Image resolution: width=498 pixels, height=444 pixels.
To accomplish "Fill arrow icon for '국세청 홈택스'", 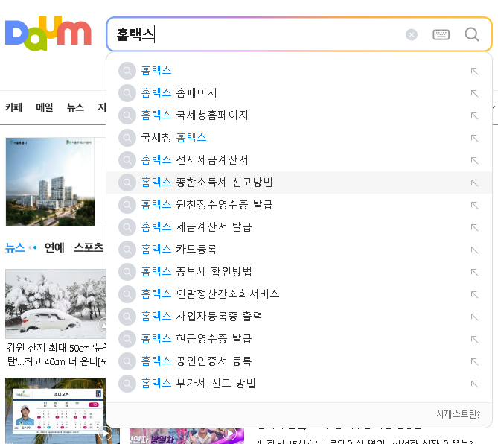I will (x=474, y=139).
